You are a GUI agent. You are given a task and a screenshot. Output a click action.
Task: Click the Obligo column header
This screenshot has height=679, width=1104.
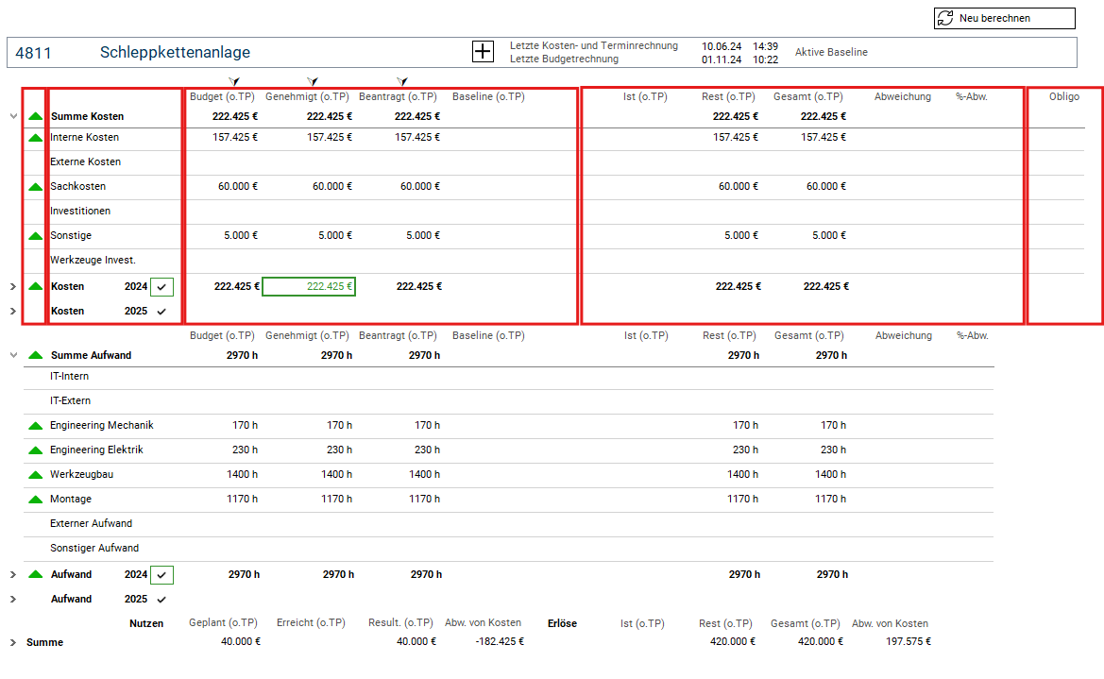pos(1063,96)
